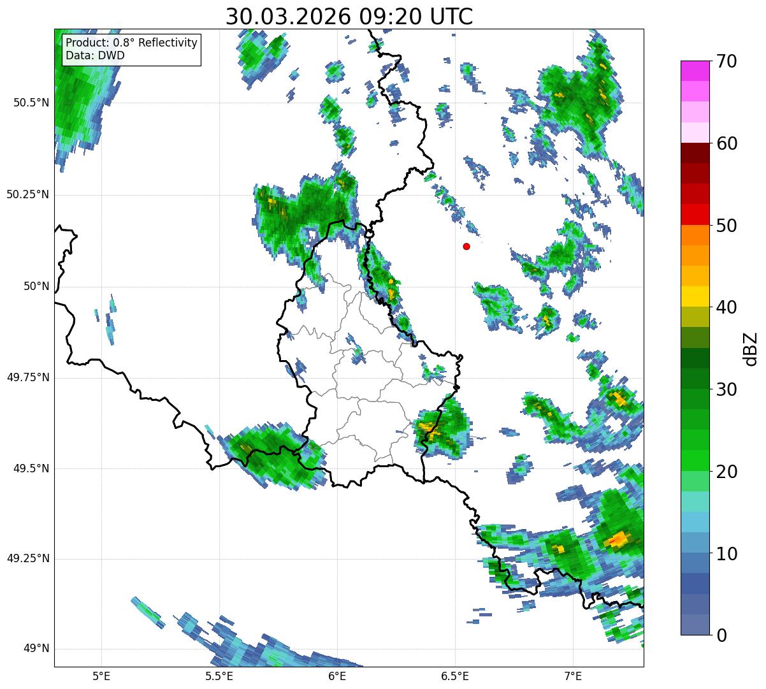Click the latitude label 50°N
The width and height of the screenshot is (766, 689).
(36, 286)
